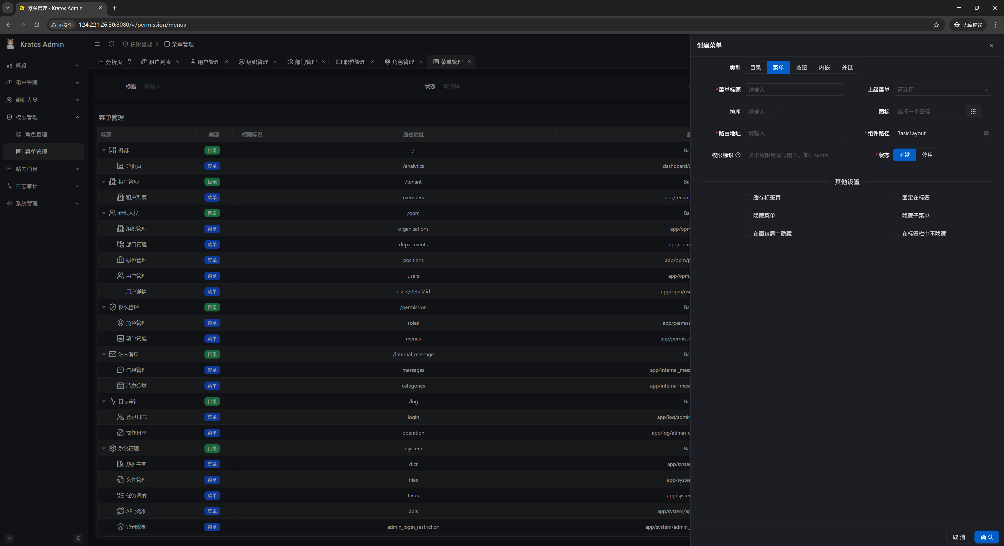1004x546 pixels.
Task: Open the icon picker grid button
Action: point(973,111)
